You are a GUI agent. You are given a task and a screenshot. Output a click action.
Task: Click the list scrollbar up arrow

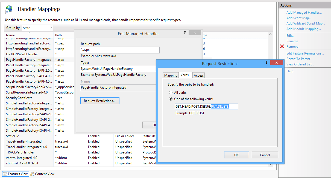pos(271,35)
